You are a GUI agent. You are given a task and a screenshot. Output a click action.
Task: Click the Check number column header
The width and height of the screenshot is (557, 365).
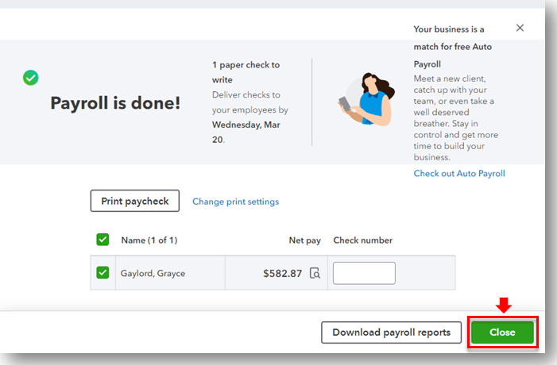pyautogui.click(x=362, y=240)
